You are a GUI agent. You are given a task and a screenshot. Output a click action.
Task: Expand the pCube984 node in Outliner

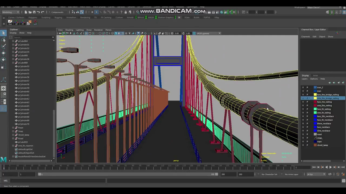[13, 41]
